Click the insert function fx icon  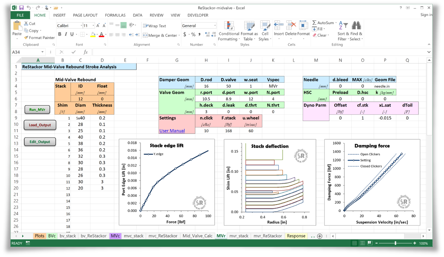click(x=86, y=52)
